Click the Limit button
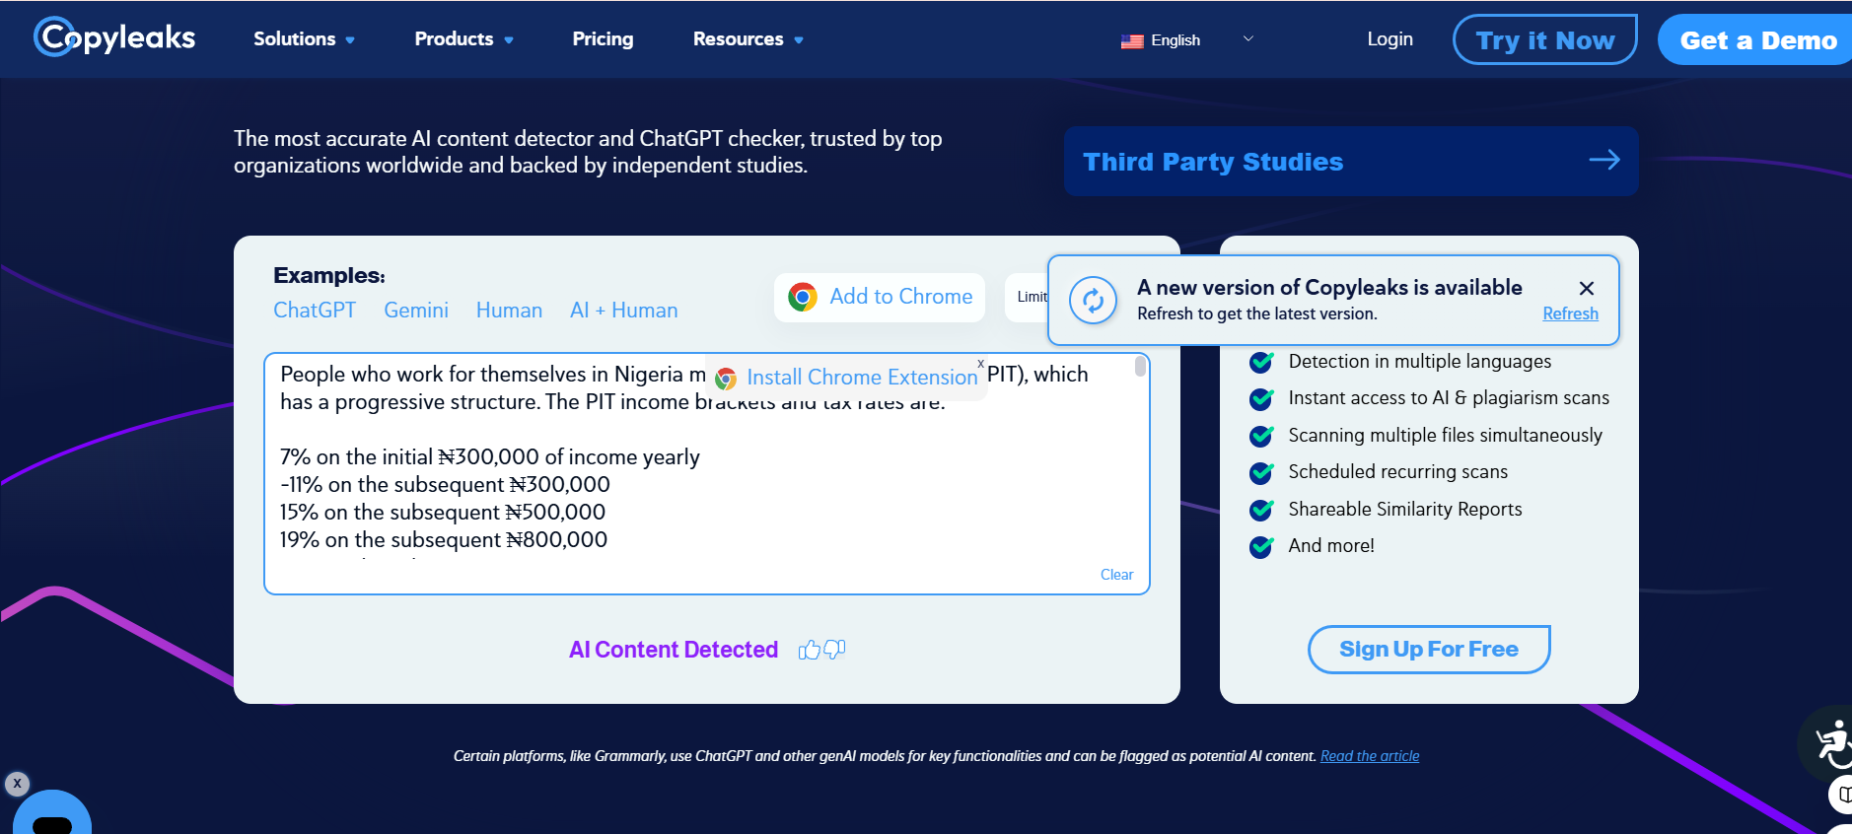 (1027, 297)
